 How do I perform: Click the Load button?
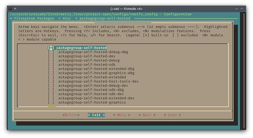click(172, 115)
